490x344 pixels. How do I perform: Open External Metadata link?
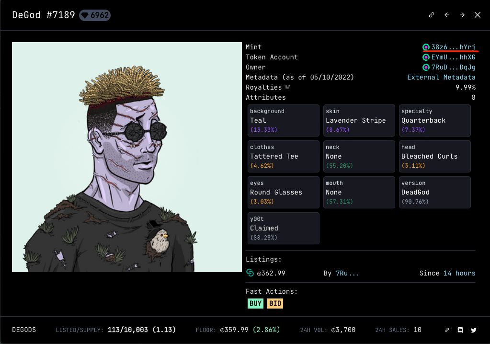441,77
